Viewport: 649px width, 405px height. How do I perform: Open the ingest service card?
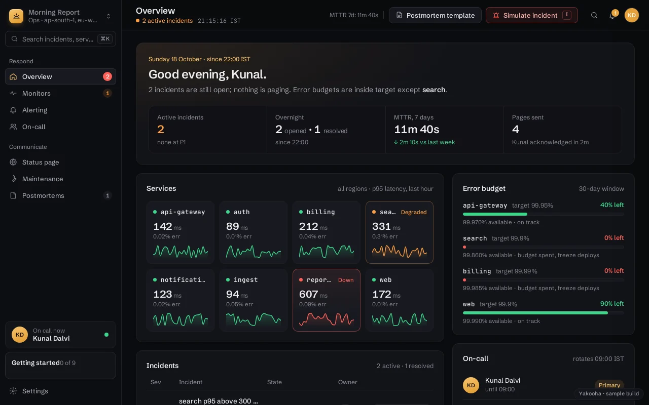coord(254,300)
